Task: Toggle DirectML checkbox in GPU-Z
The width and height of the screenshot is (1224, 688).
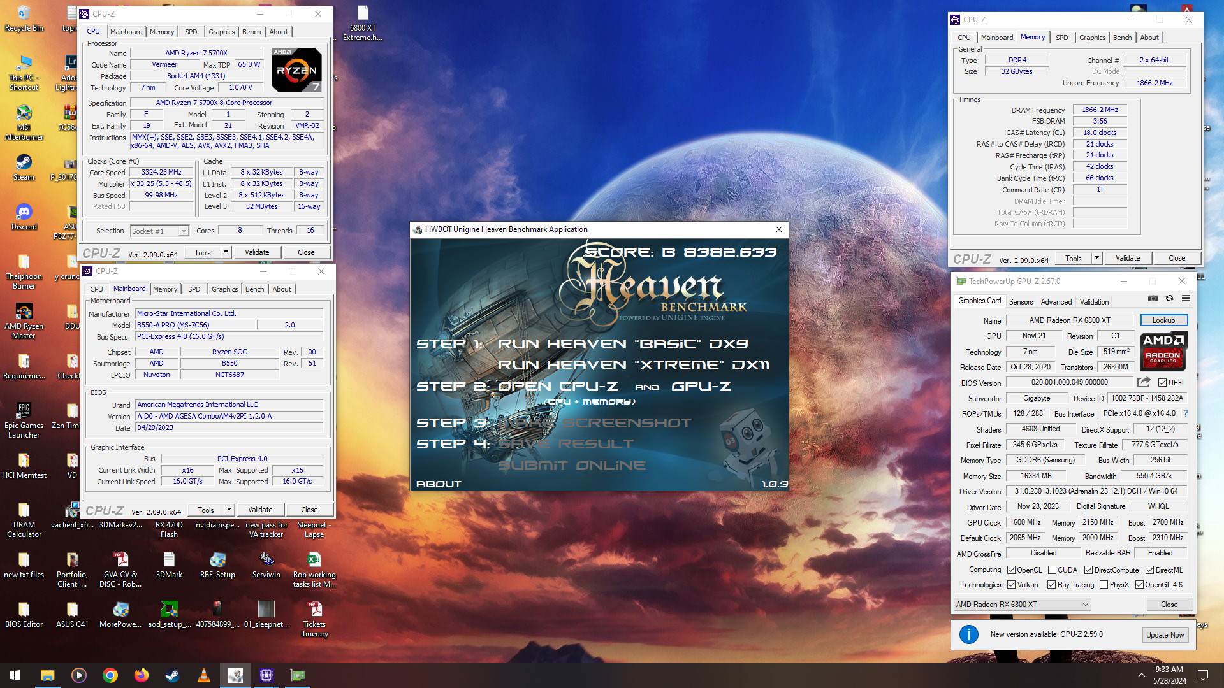Action: 1149,570
